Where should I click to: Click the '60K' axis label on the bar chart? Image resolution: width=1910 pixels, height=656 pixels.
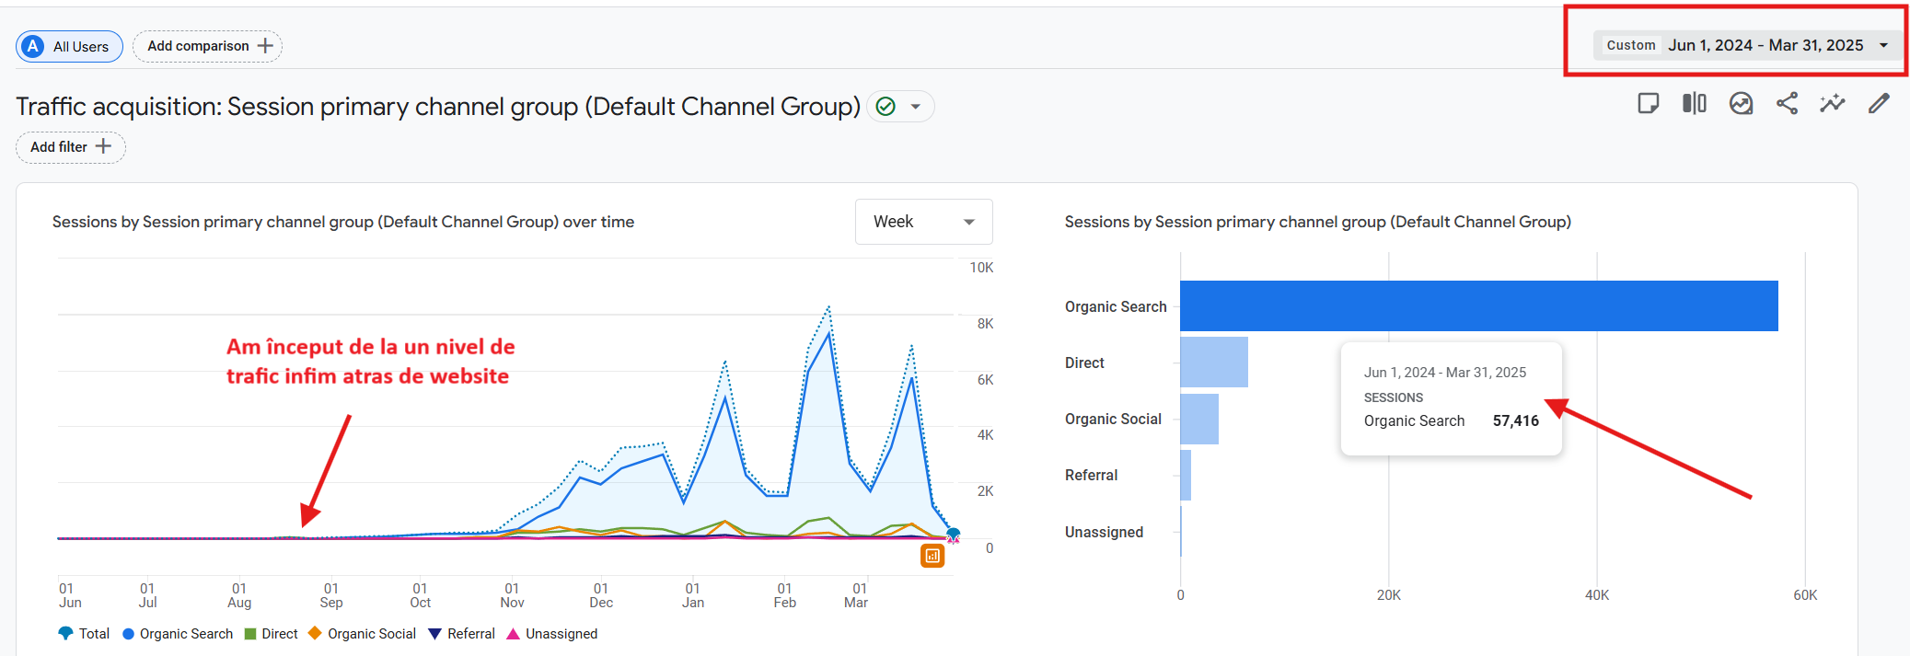1805,595
